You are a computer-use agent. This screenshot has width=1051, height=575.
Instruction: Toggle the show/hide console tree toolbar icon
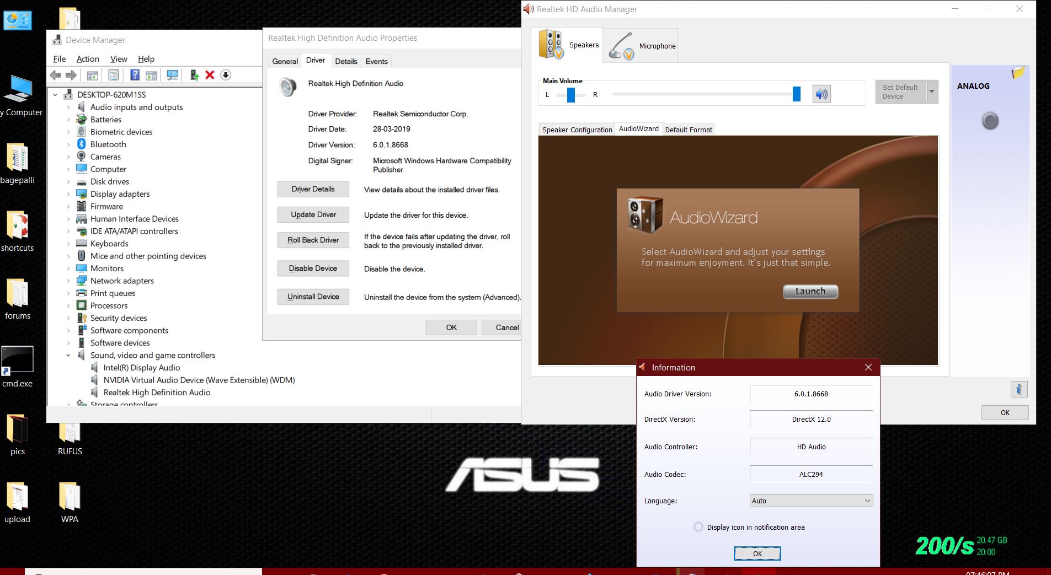(93, 75)
